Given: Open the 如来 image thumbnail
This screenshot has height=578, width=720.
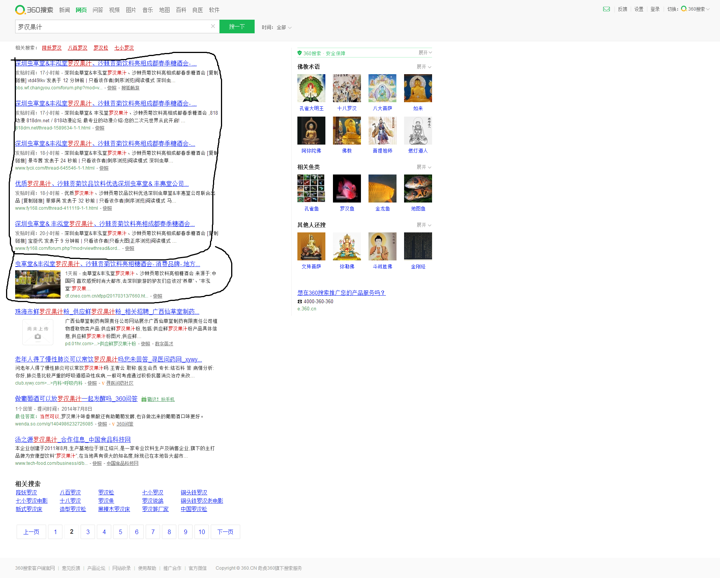Looking at the screenshot, I should (418, 88).
